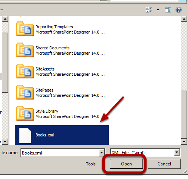Open the XML Files type filter dropdown
188x179 pixels.
[177, 152]
